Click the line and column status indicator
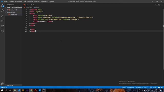Screen dimensions: 164x92 (x=128, y=87)
